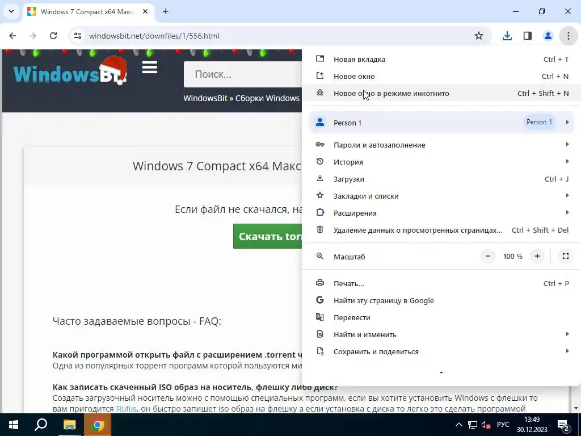This screenshot has height=436, width=581.
Task: Show hidden system tray icons
Action: coord(458,425)
